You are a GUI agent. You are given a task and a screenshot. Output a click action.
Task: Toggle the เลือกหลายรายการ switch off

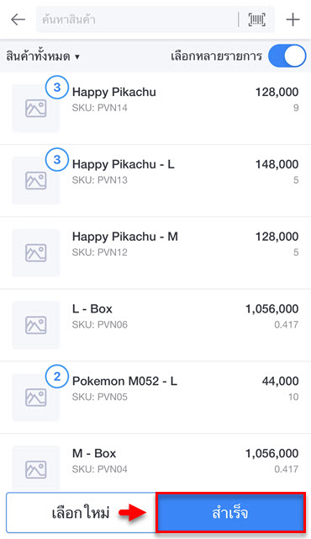(x=287, y=56)
